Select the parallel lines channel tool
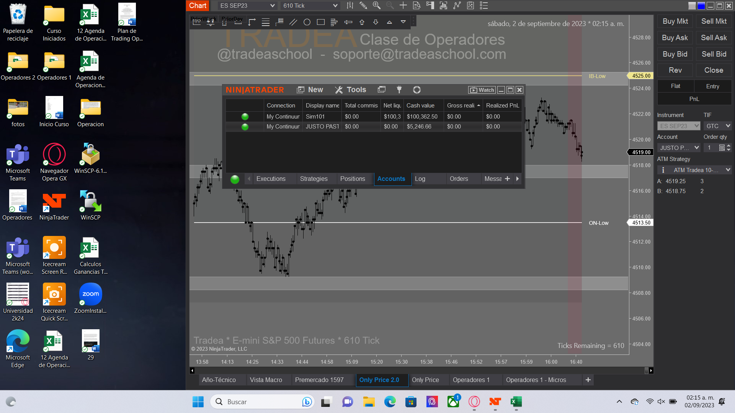735x413 pixels. coord(293,22)
